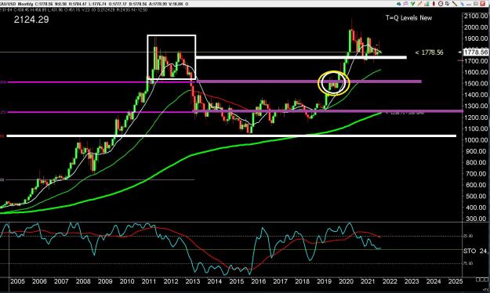Open the clock time-interval icon
The height and width of the screenshot is (293, 490).
tap(441, 4)
